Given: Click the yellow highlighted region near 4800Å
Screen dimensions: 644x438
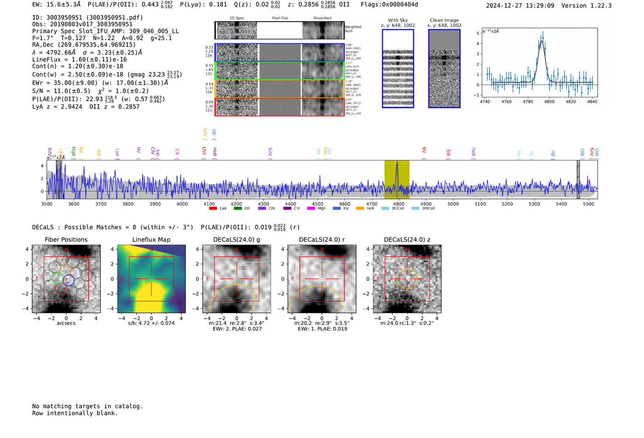Looking at the screenshot, I should click(397, 179).
